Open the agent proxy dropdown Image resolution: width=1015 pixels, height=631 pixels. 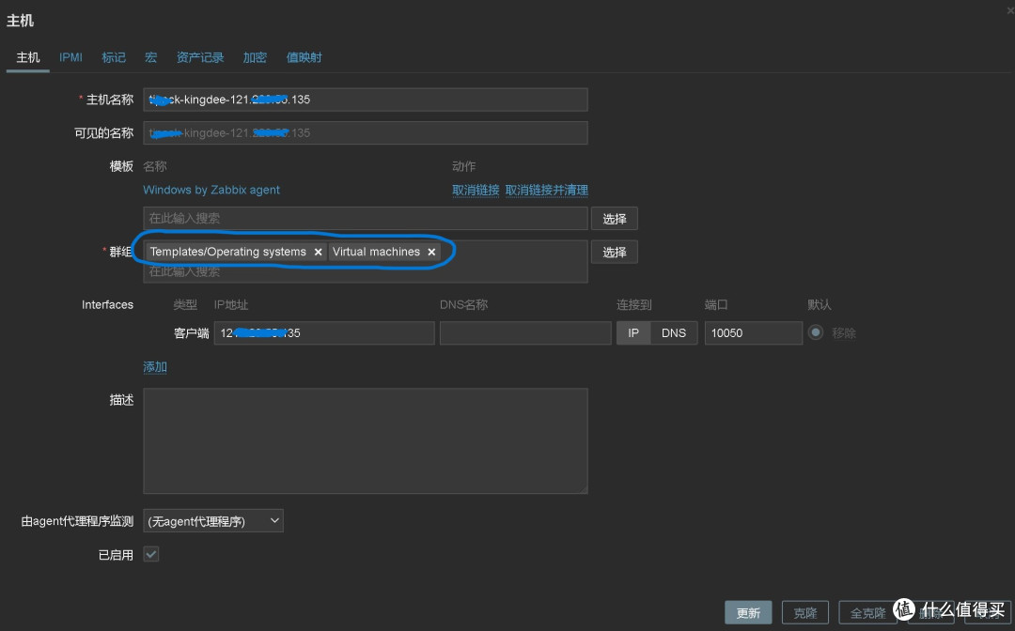click(x=213, y=521)
